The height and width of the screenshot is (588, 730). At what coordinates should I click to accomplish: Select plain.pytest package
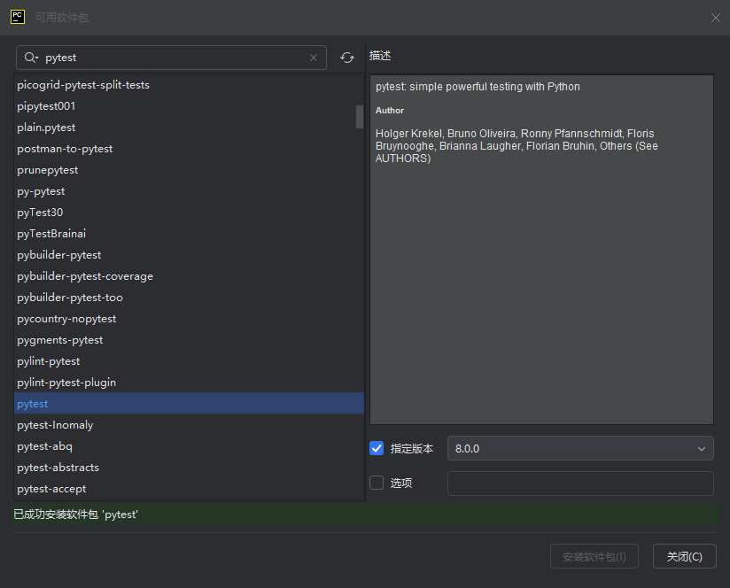189,128
